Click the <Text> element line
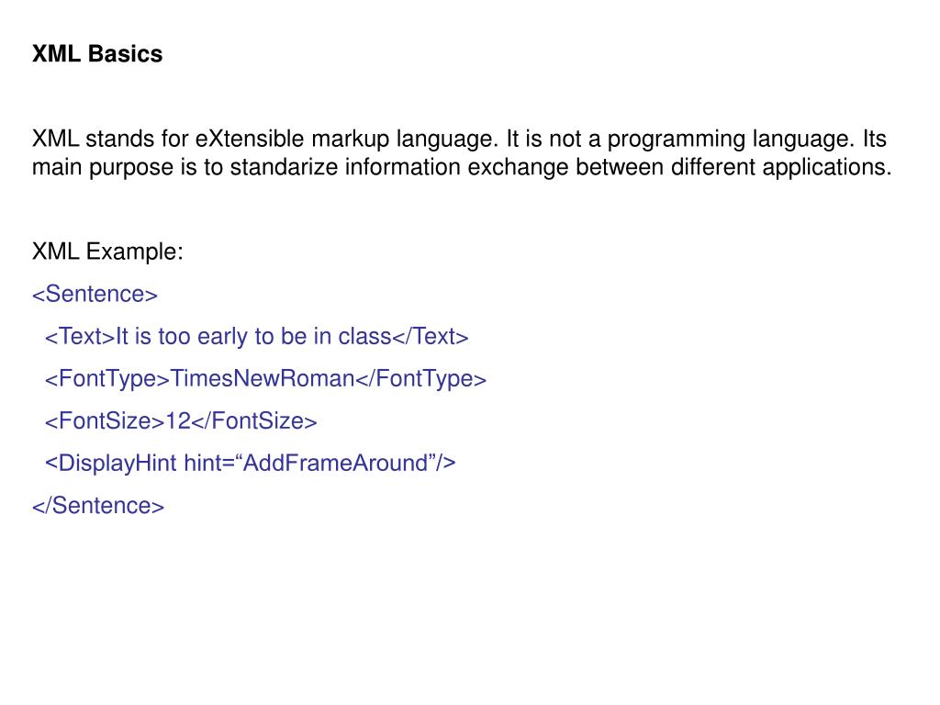The width and height of the screenshot is (940, 705). point(257,337)
